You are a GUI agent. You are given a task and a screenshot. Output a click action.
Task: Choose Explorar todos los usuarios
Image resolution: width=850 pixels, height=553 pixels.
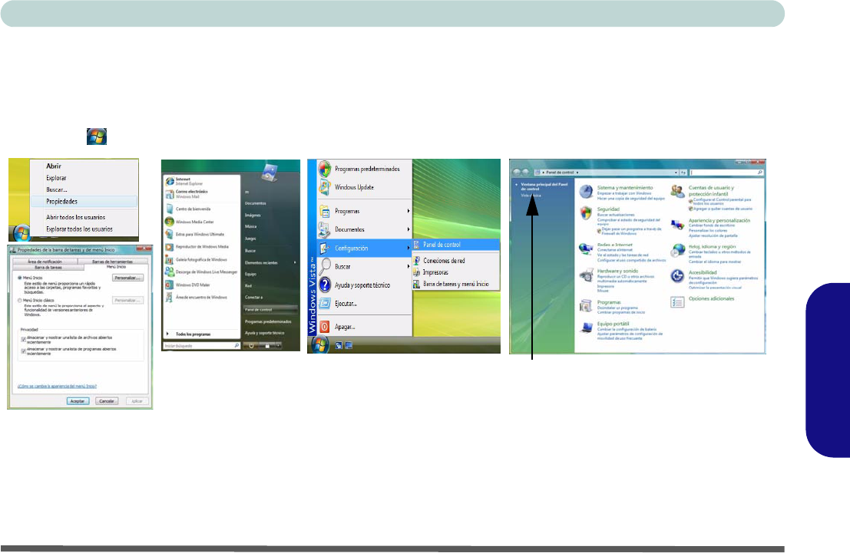84,229
